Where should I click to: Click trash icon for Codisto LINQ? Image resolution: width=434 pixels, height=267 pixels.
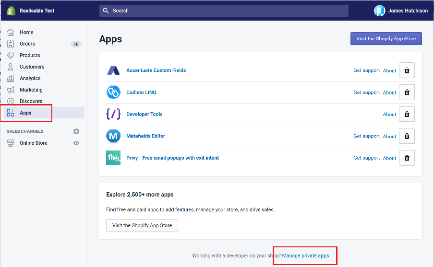coord(407,93)
